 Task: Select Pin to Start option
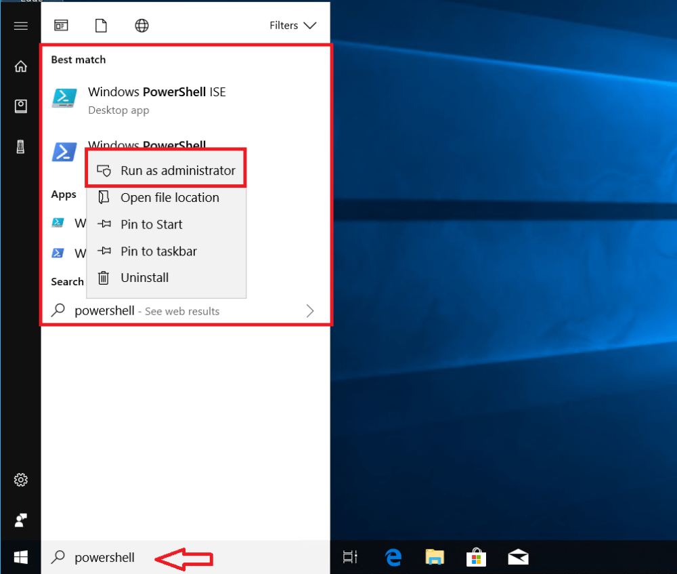[x=151, y=224]
